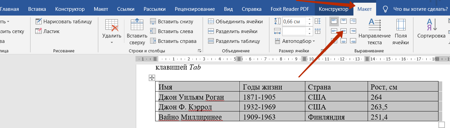450x128 pixels.
Task: Align cell text middle left
Action: [334, 31]
